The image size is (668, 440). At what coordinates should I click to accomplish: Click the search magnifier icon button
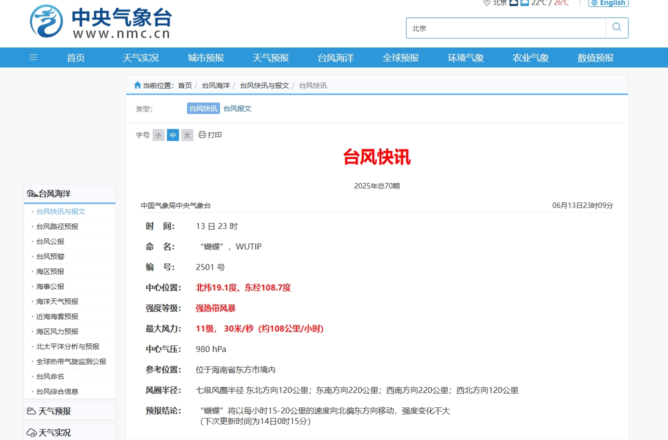[617, 28]
